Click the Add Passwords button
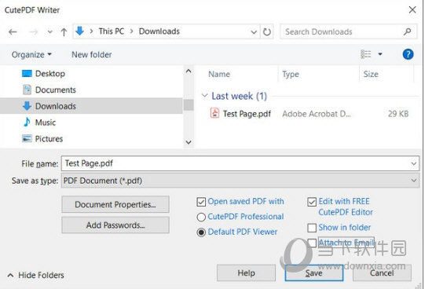This screenshot has height=289, width=425. [115, 225]
